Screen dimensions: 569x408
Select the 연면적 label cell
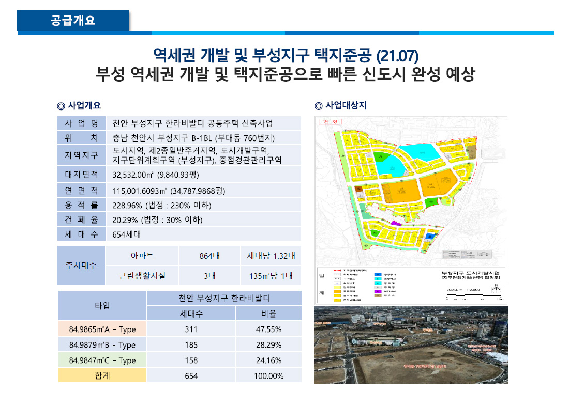81,190
